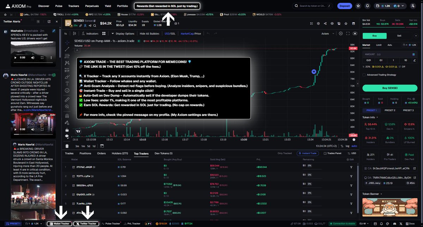Select the crosshair cursor tool on the chart
This screenshot has width=423, height=227.
[x=67, y=42]
